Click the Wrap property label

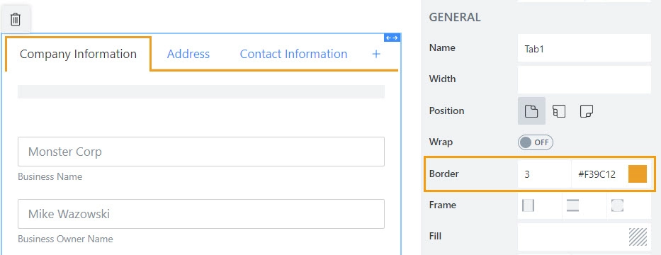(441, 142)
